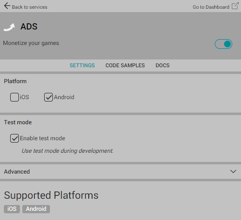Image resolution: width=241 pixels, height=220 pixels.
Task: Switch to the Code Samples tab
Action: tap(125, 65)
